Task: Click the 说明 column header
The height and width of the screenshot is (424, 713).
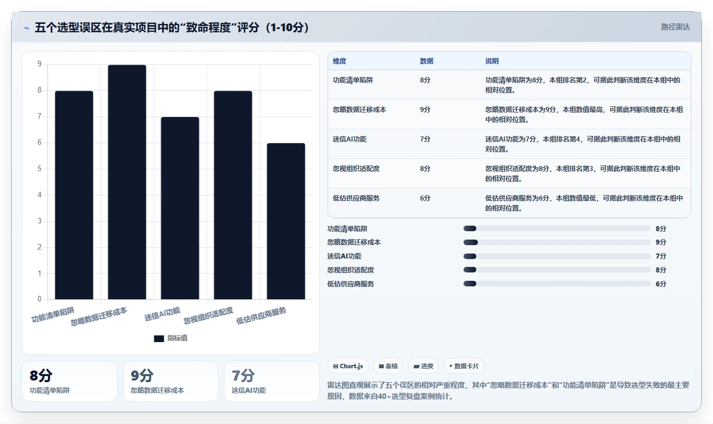Action: click(492, 61)
